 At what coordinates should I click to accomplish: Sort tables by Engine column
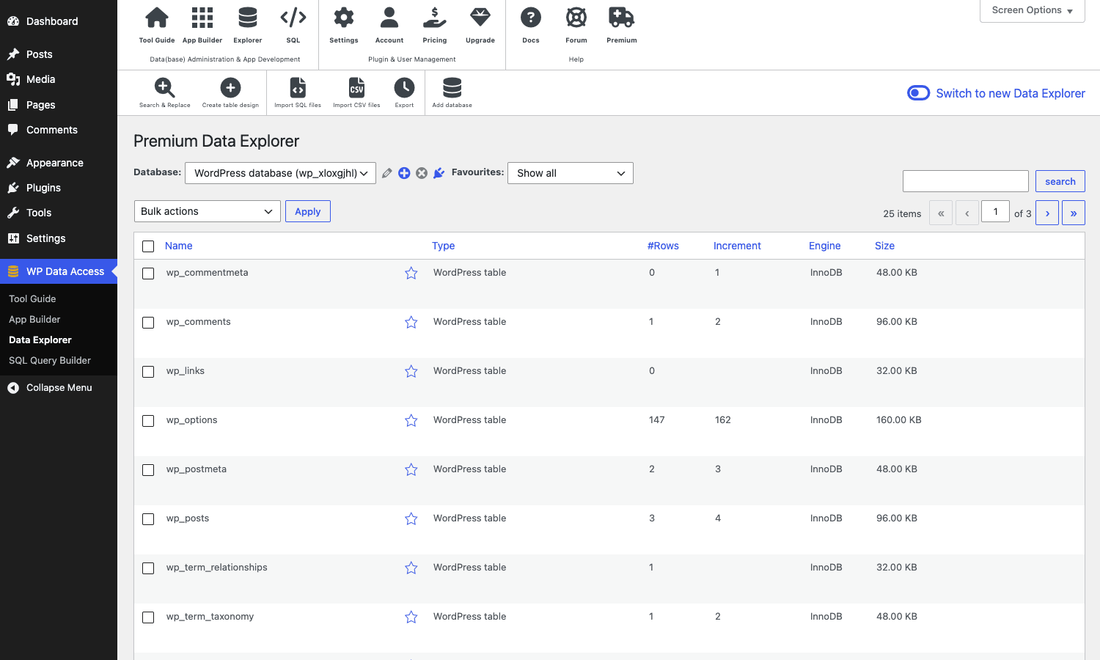[825, 246]
